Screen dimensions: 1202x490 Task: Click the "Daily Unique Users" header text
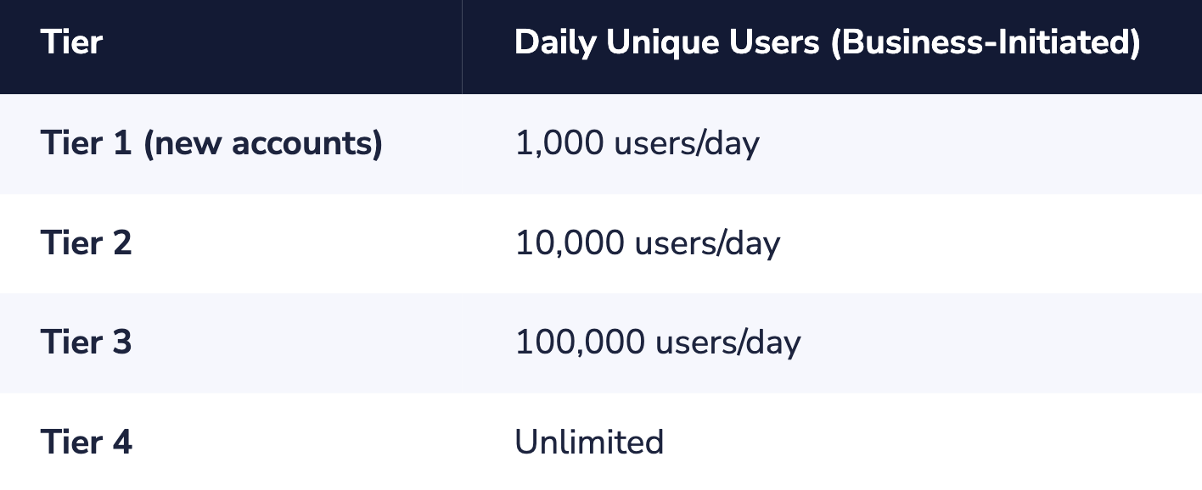coord(667,43)
